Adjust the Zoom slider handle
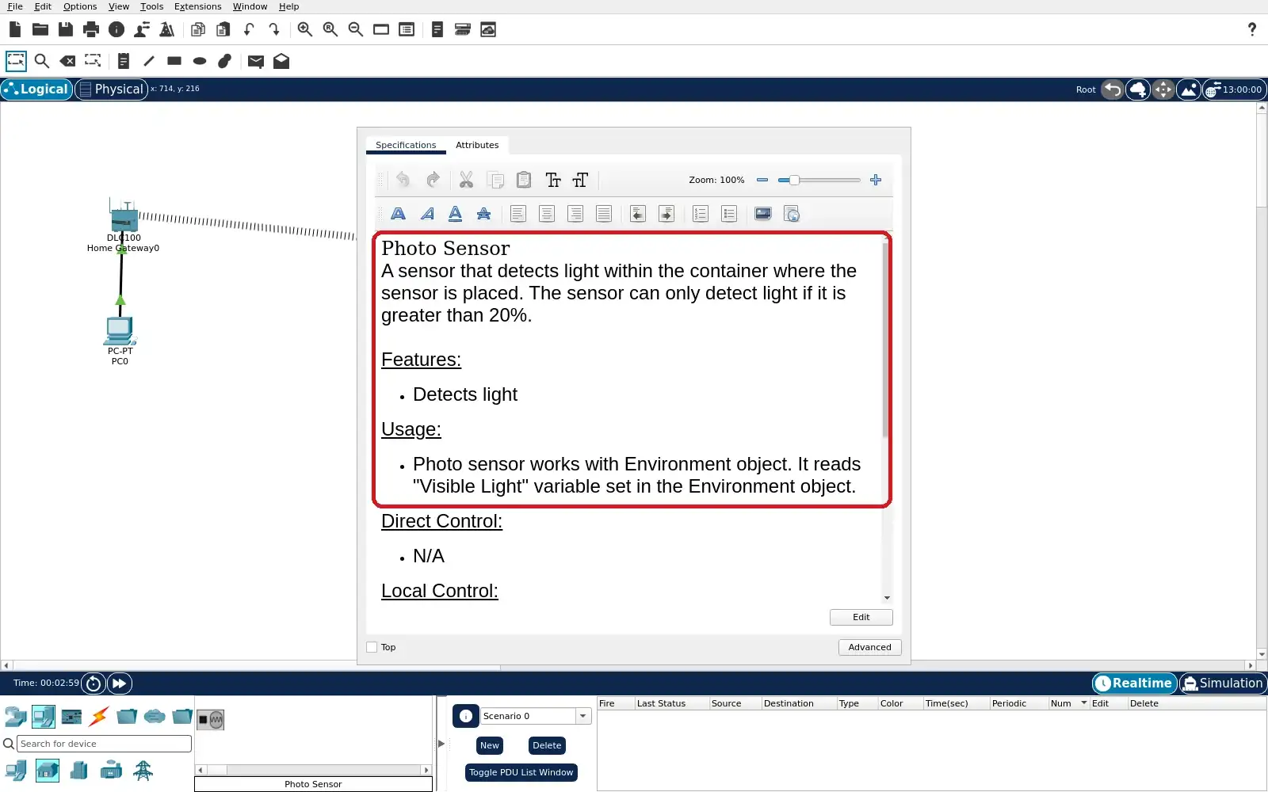1268x792 pixels. 793,180
